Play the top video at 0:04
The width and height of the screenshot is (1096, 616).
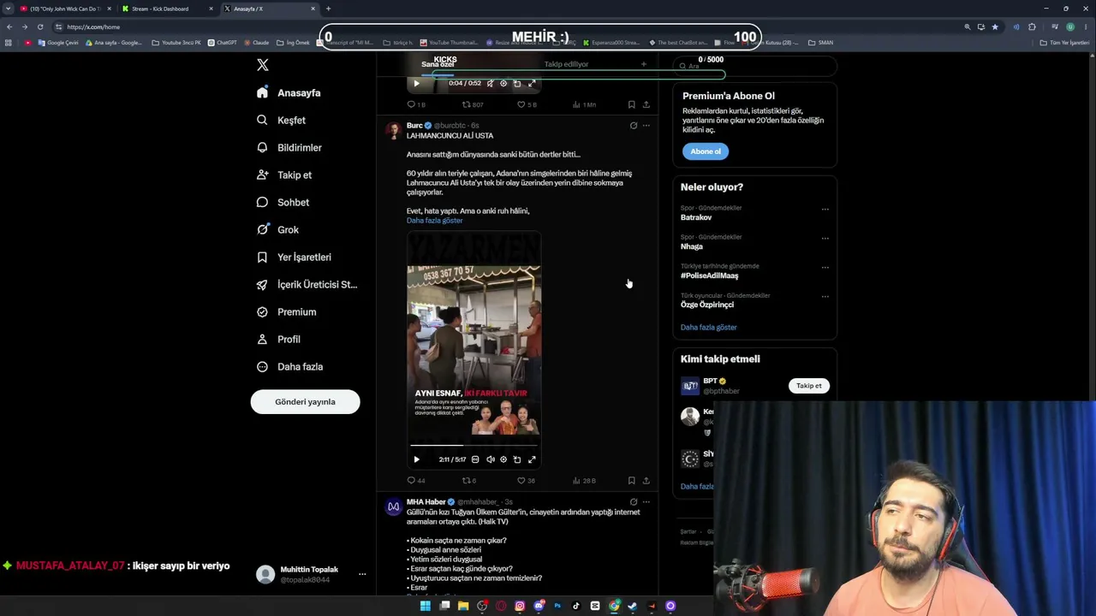coord(417,83)
